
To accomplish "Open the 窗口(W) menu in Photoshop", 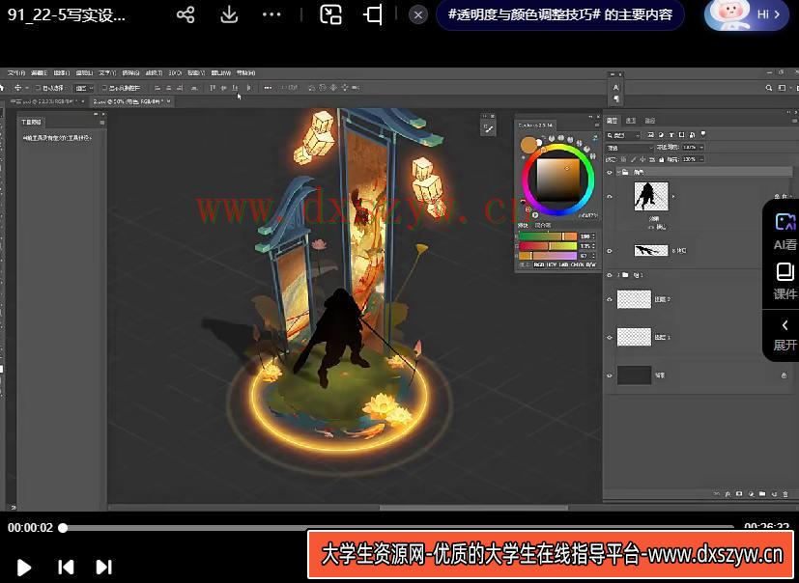I will [x=220, y=72].
